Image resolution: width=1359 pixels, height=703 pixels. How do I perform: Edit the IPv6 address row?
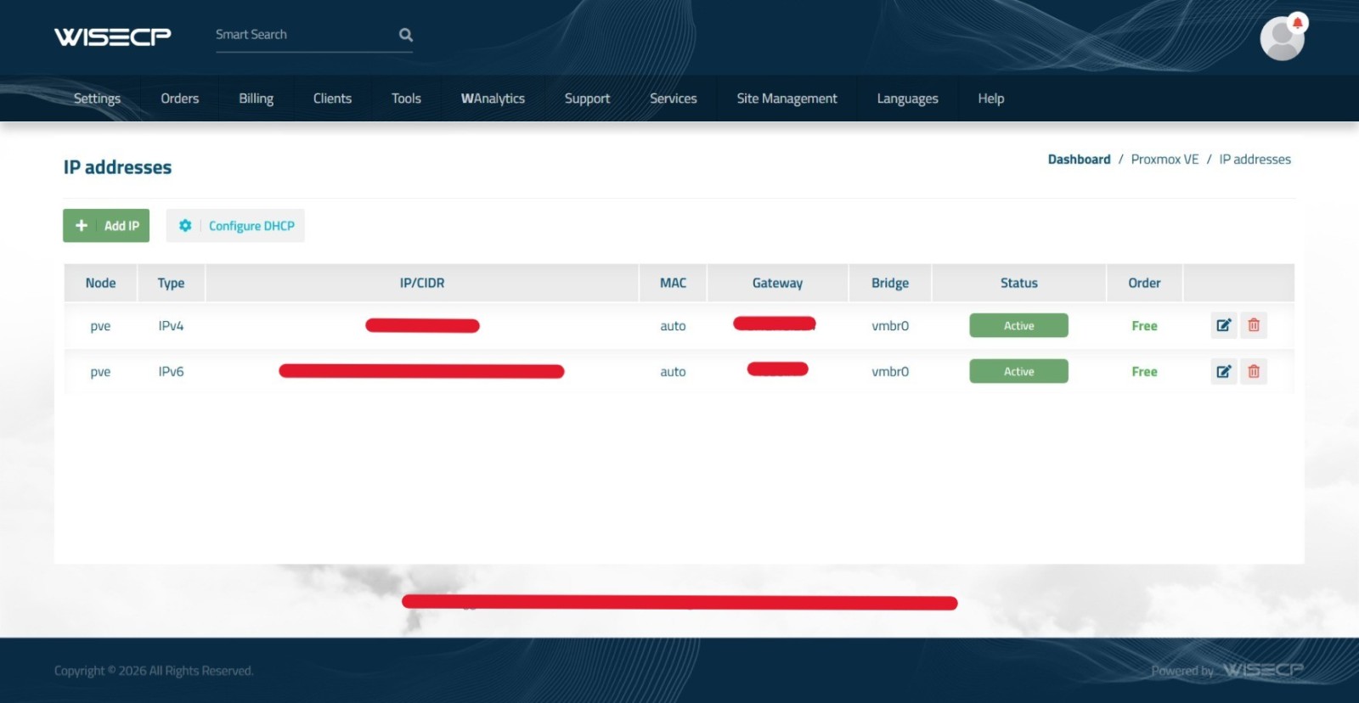click(x=1223, y=371)
